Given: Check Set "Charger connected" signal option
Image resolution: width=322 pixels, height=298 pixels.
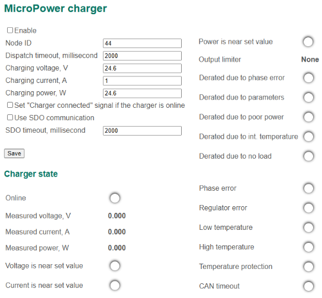Looking at the screenshot, I should click(10, 105).
